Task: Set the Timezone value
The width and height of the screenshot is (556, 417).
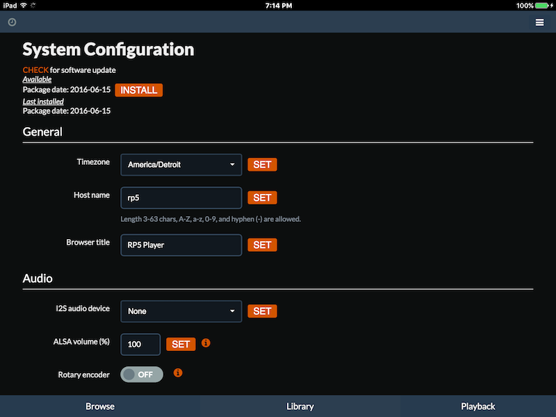Action: pos(262,165)
